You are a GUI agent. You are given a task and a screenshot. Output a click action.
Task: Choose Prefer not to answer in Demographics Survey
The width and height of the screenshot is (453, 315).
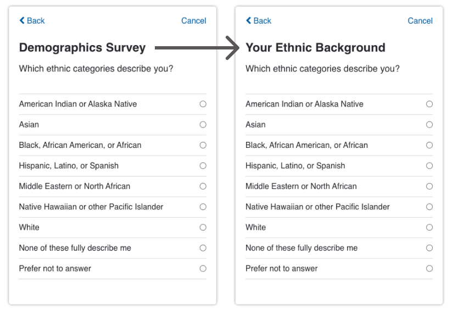203,268
